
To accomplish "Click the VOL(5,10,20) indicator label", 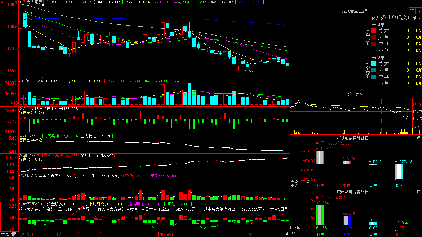I will pyautogui.click(x=31, y=81).
